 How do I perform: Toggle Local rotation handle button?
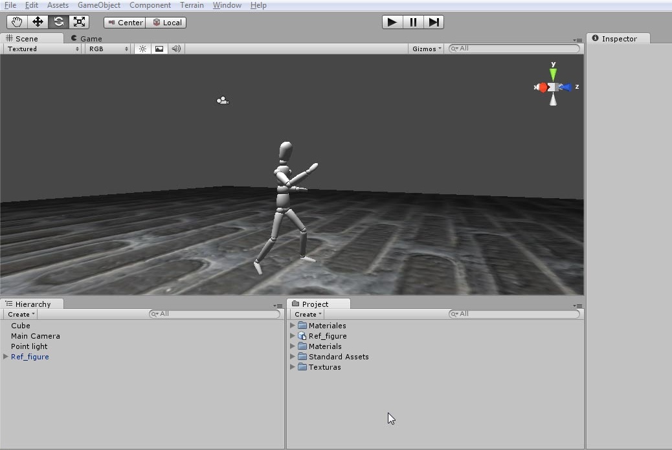pyautogui.click(x=166, y=22)
